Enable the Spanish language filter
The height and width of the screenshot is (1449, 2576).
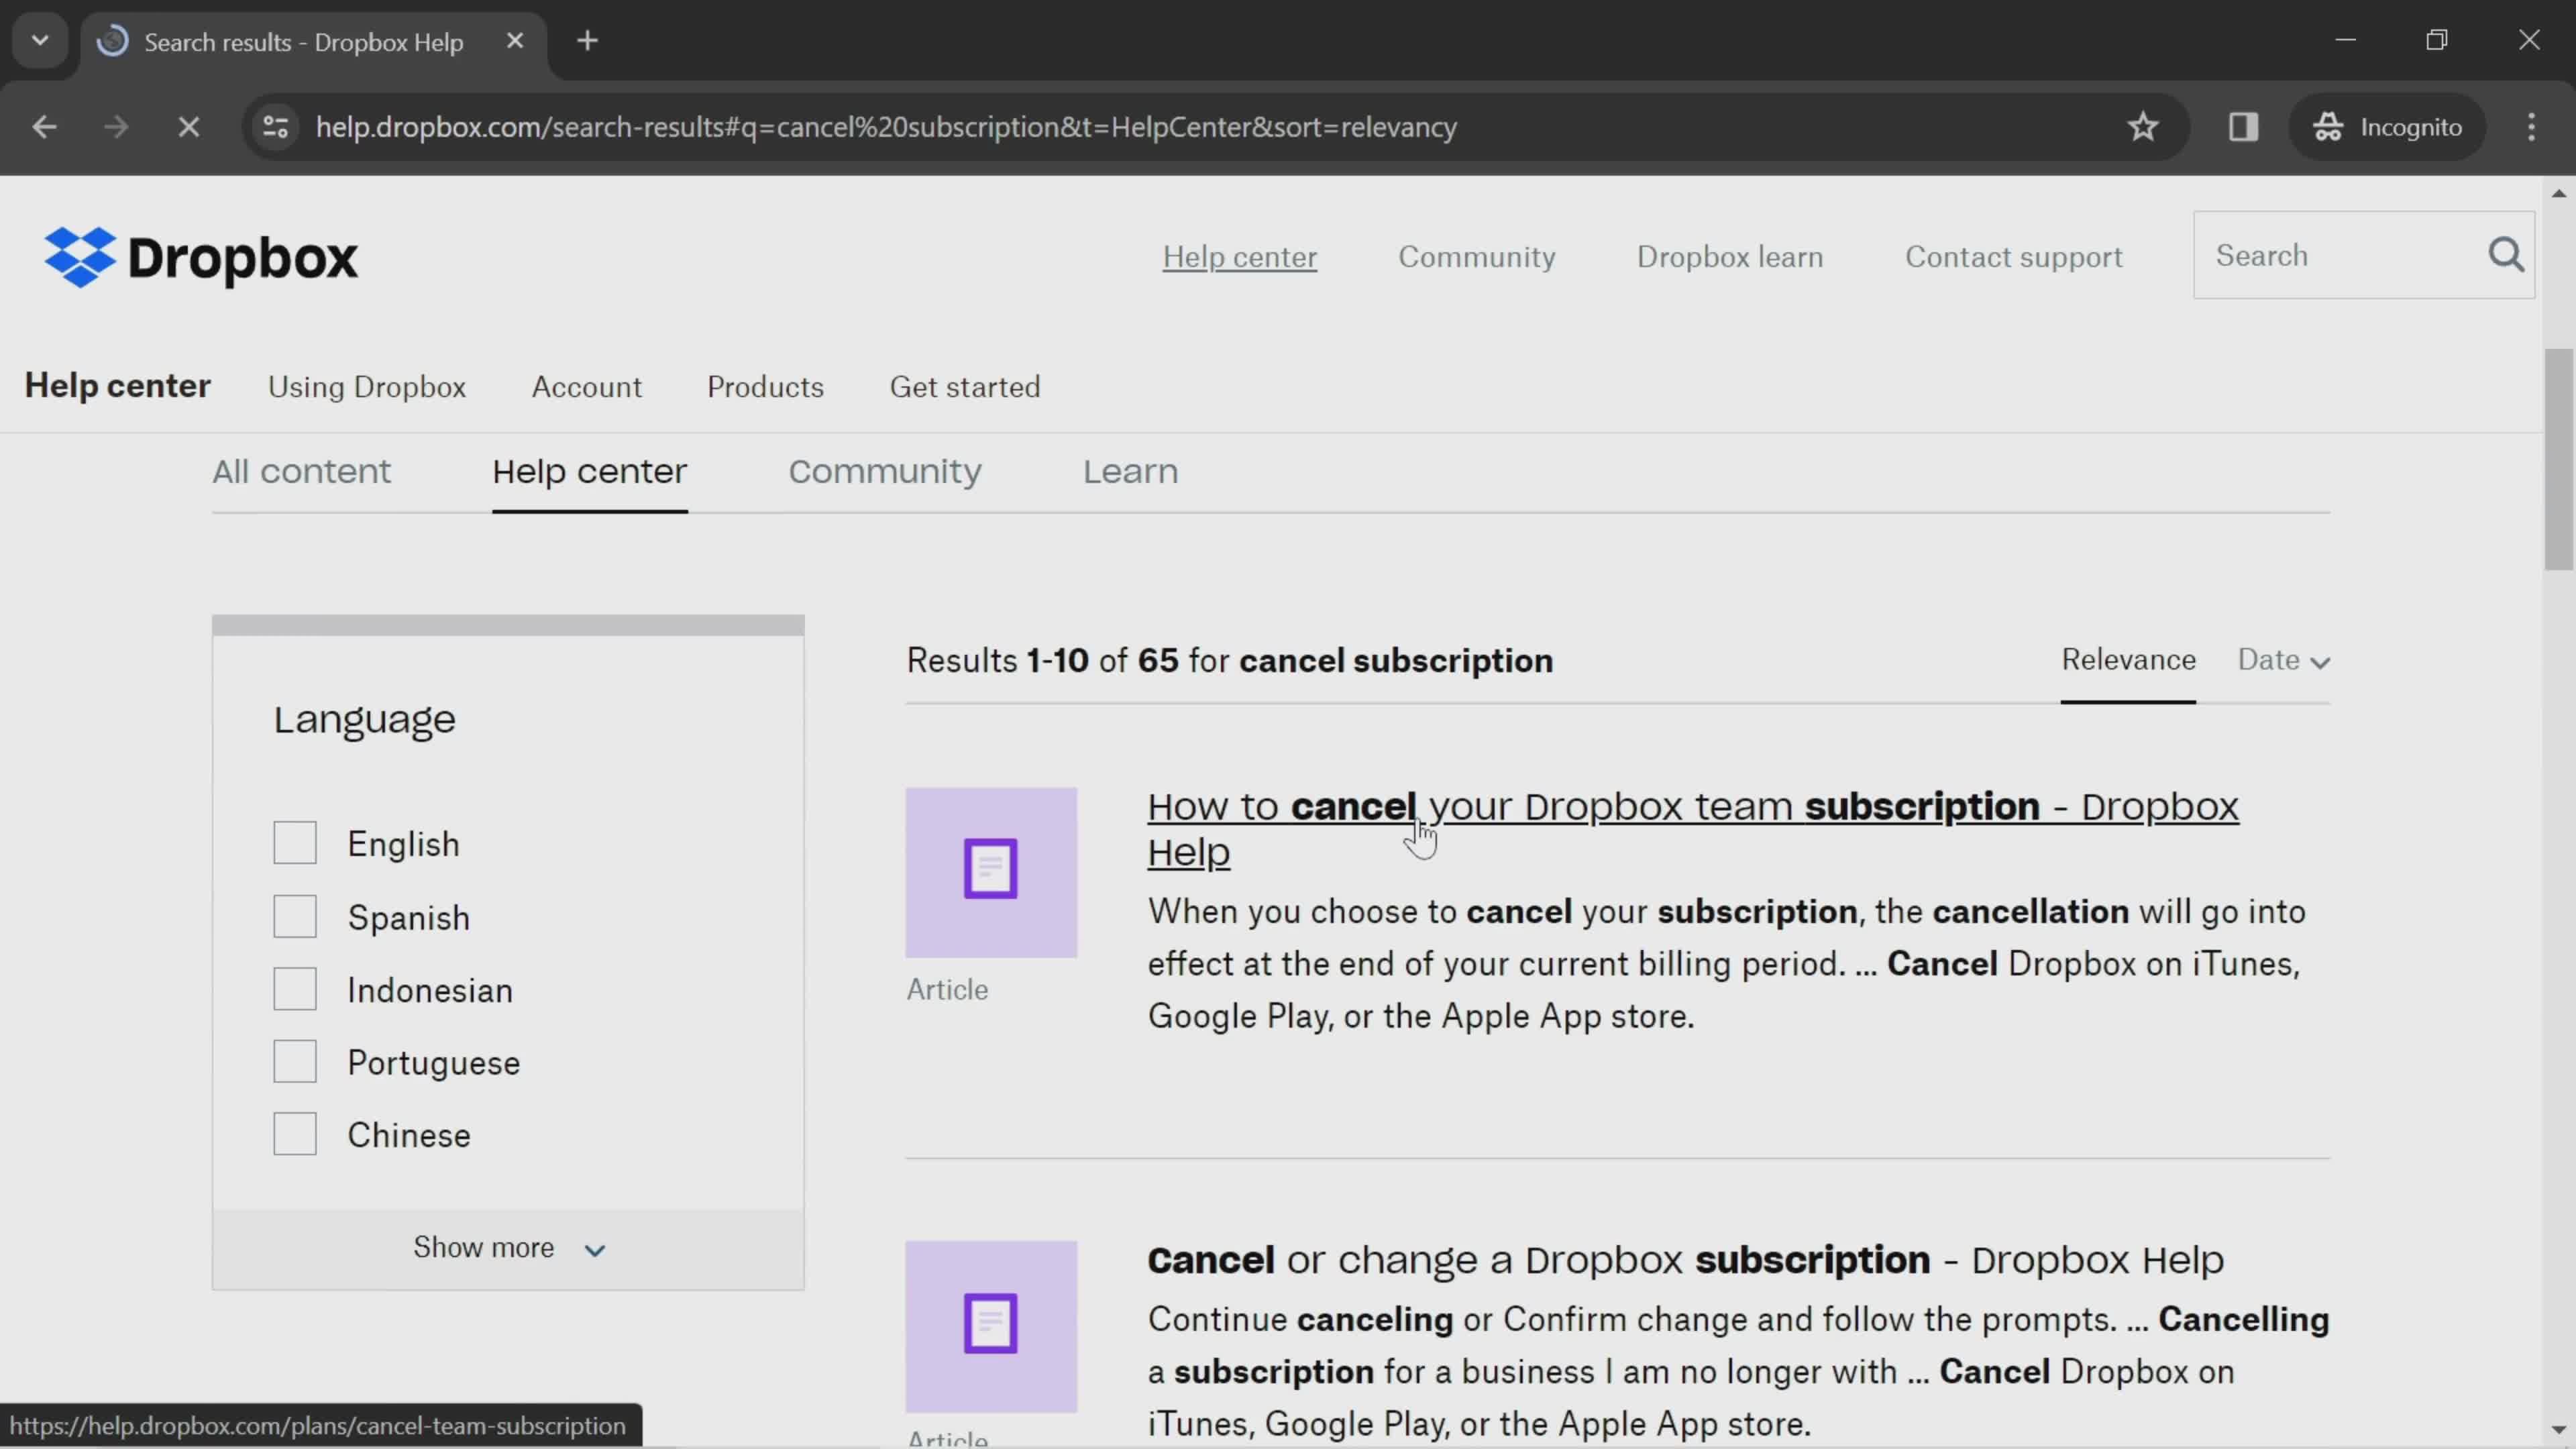pyautogui.click(x=295, y=915)
